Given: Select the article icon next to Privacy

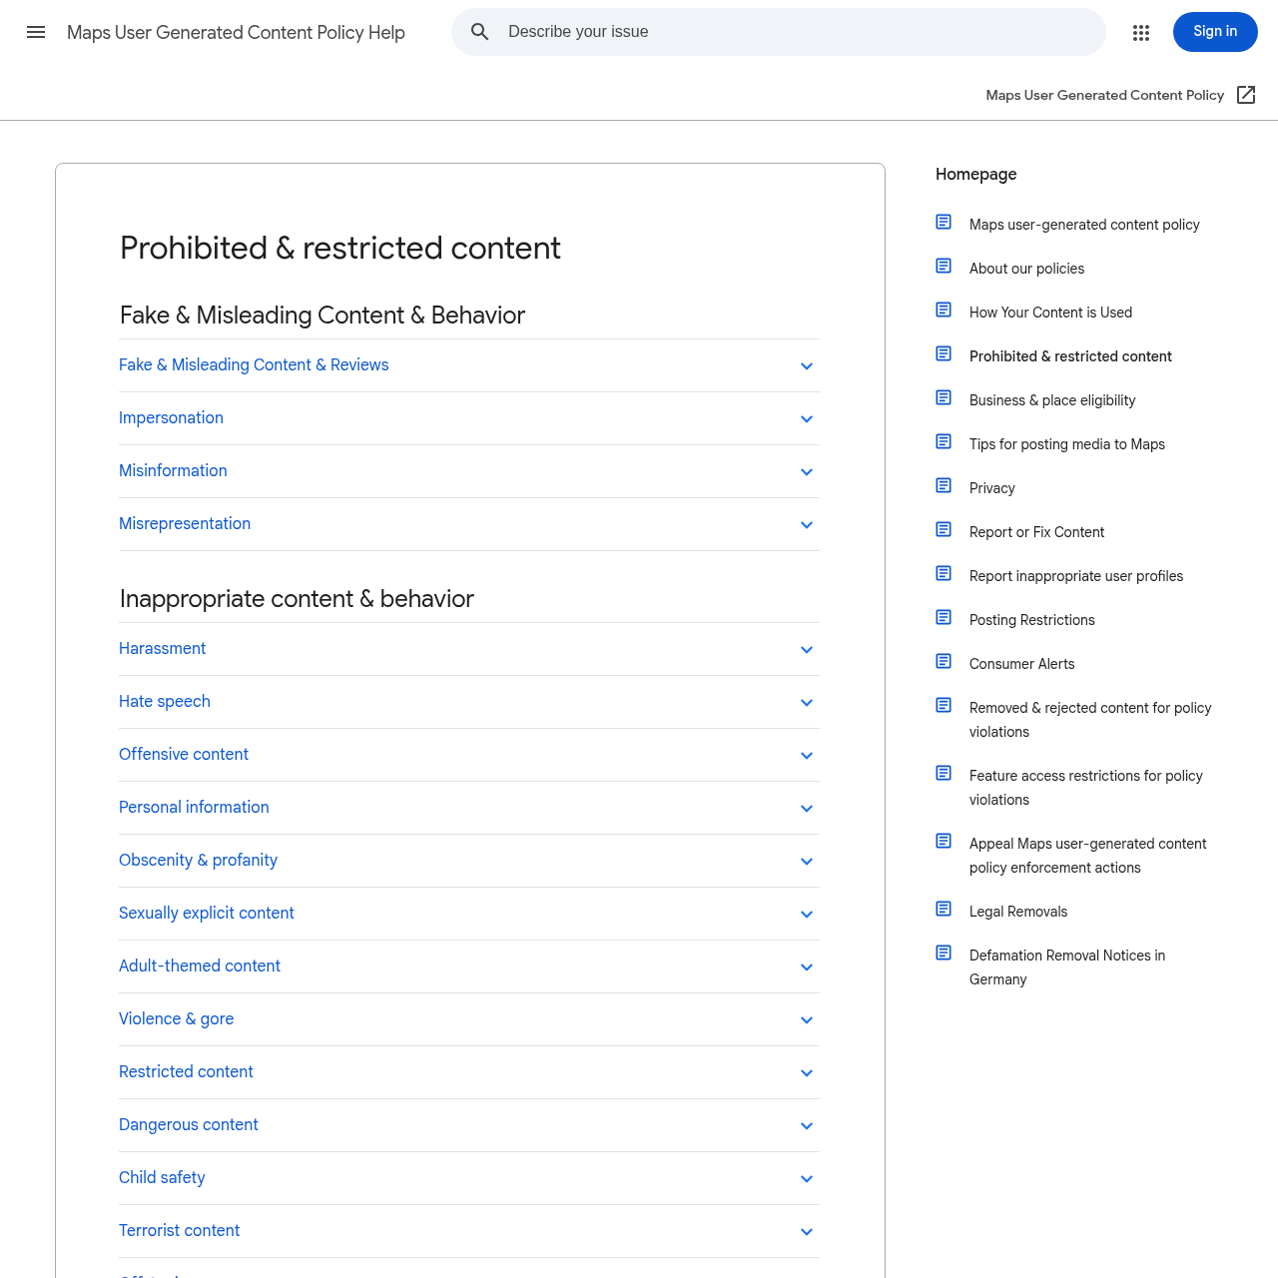Looking at the screenshot, I should click(944, 485).
